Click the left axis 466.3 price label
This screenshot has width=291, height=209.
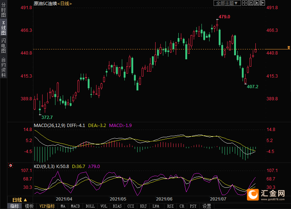tap(26, 30)
